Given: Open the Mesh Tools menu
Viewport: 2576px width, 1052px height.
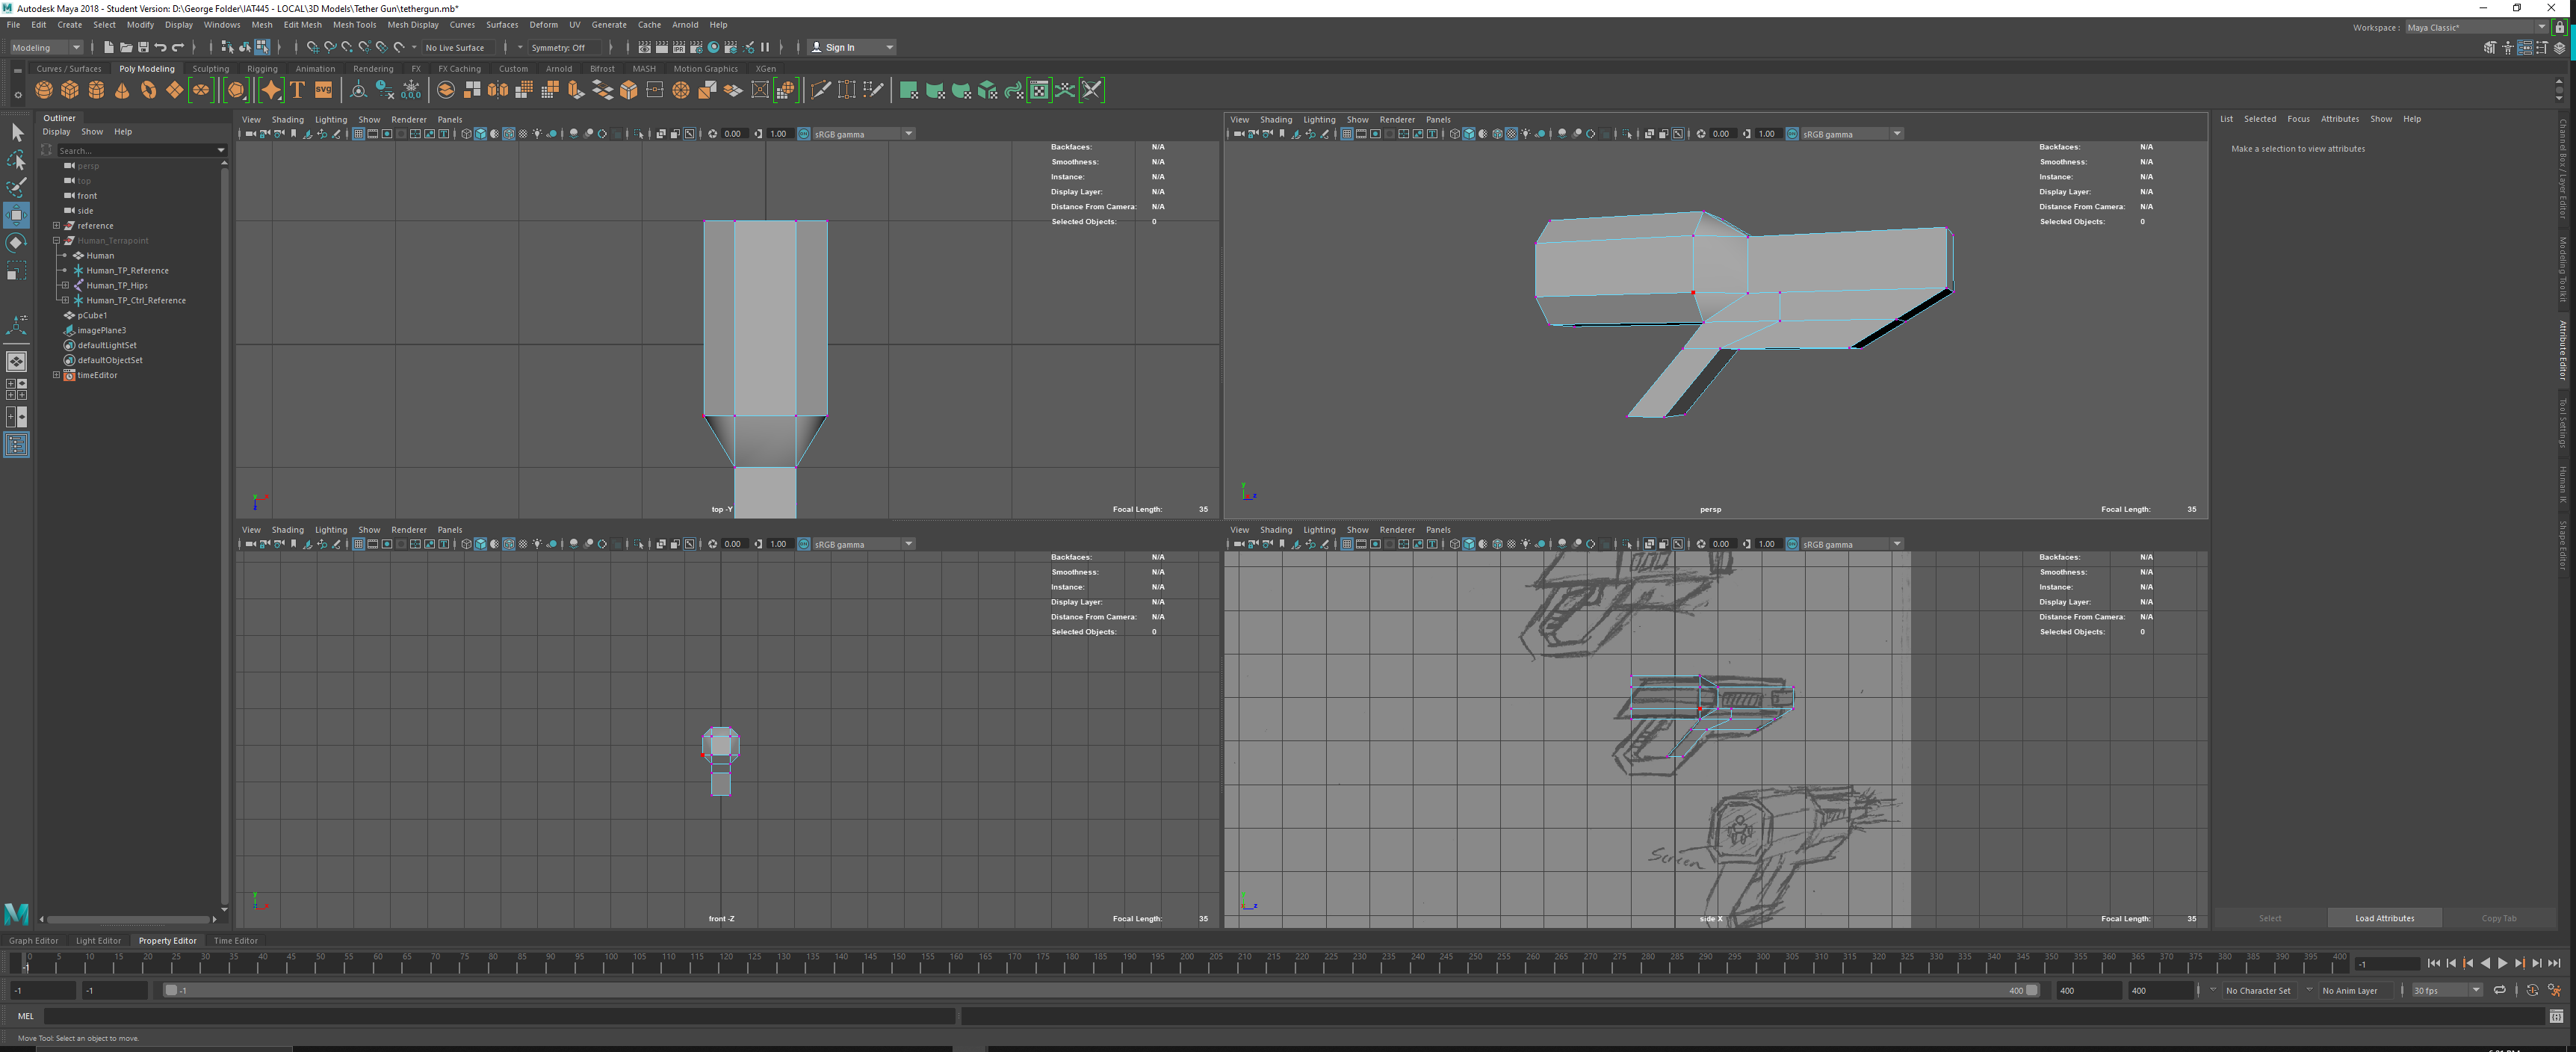Looking at the screenshot, I should pyautogui.click(x=354, y=25).
